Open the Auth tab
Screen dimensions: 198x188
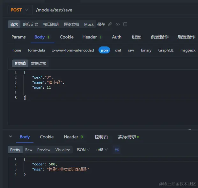(x=117, y=37)
